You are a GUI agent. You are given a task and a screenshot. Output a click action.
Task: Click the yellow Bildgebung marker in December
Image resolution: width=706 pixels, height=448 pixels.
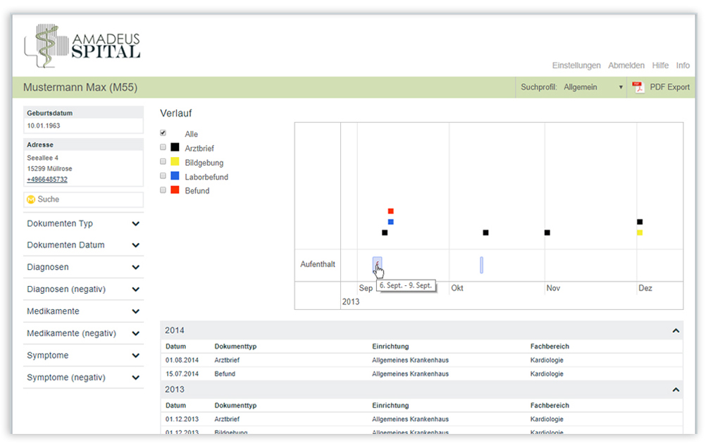639,232
